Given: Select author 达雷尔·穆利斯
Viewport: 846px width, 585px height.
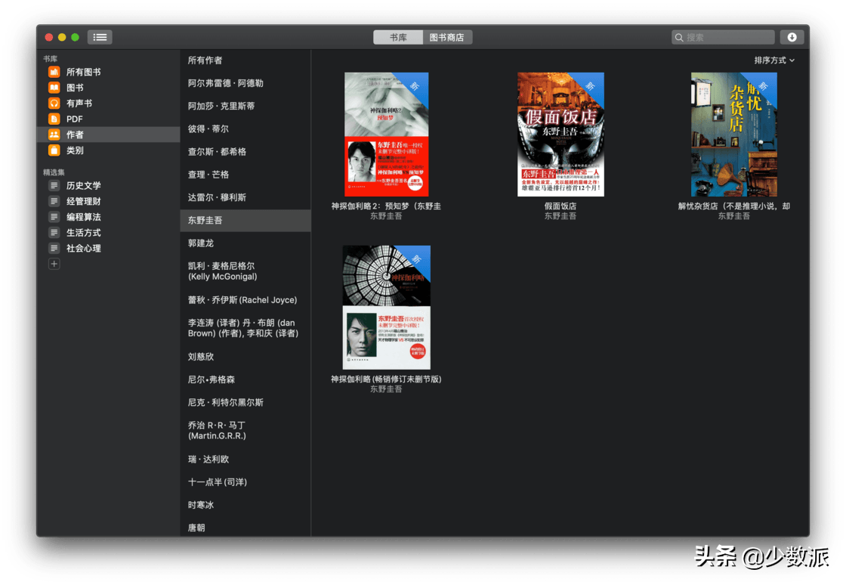Looking at the screenshot, I should coord(245,197).
